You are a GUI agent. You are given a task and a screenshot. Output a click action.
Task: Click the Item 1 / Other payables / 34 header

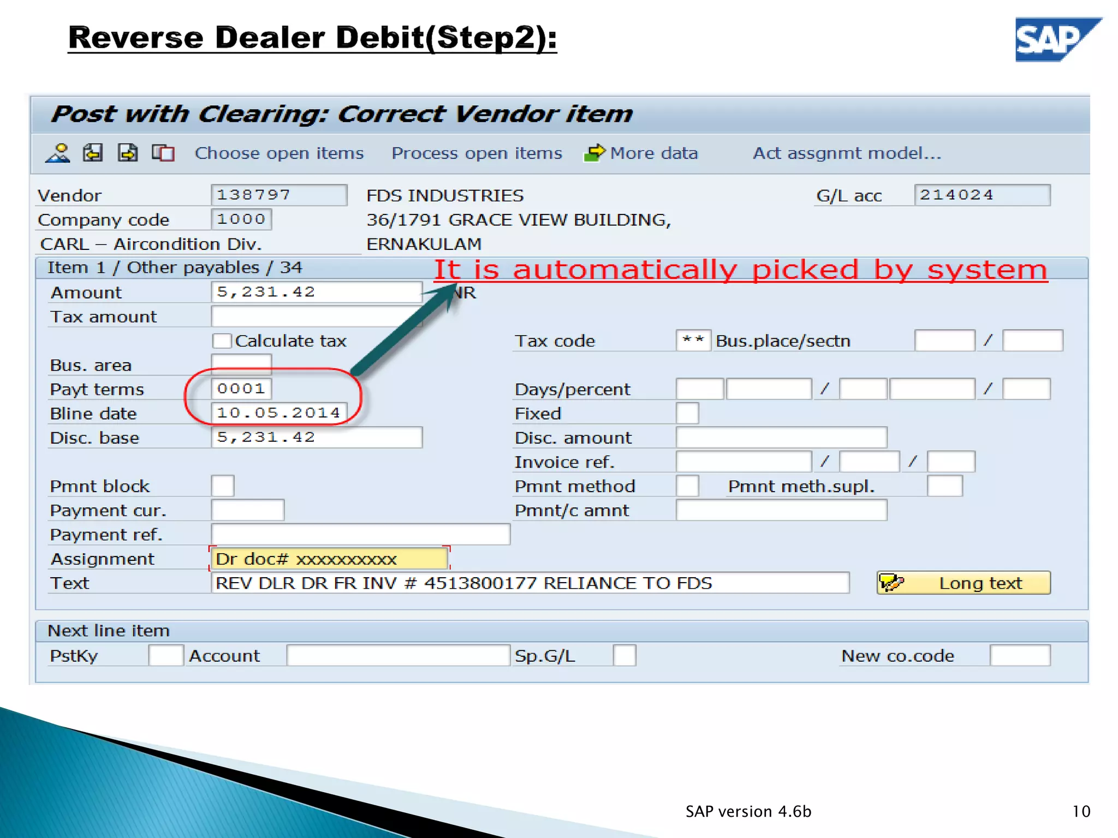click(175, 267)
